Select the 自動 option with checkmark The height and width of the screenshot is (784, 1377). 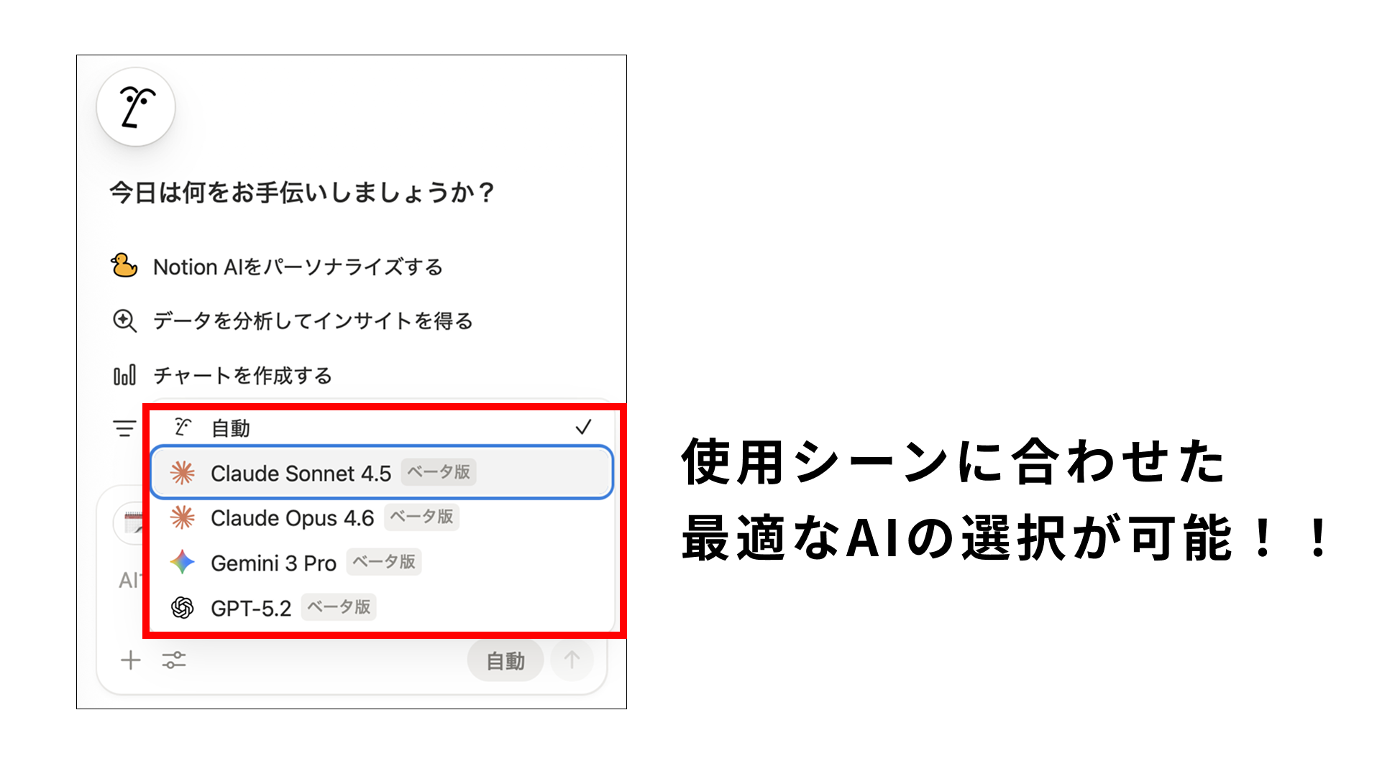pos(382,428)
